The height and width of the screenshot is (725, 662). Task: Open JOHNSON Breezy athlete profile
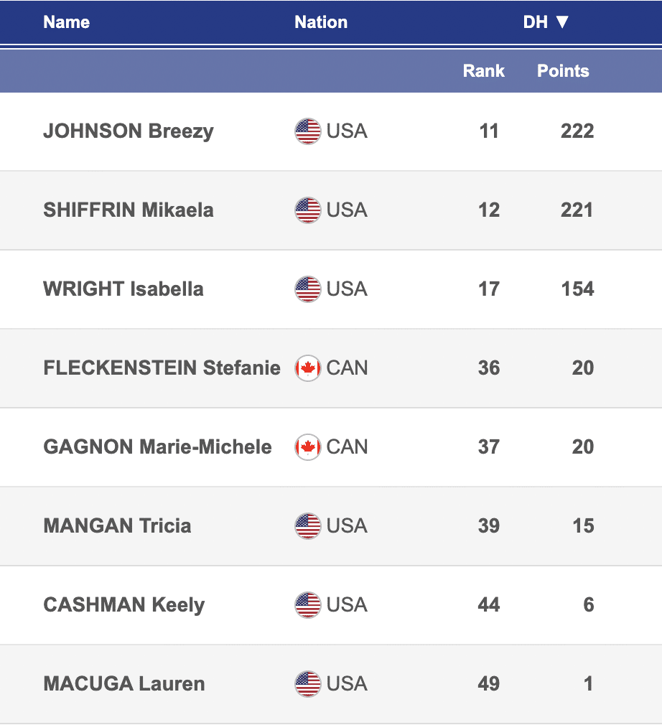click(129, 131)
